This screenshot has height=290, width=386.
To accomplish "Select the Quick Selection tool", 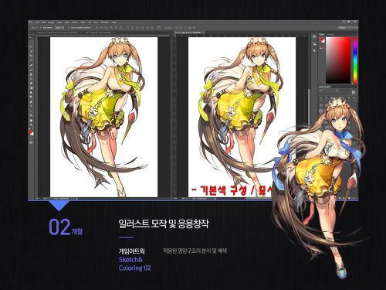I will pyautogui.click(x=31, y=51).
